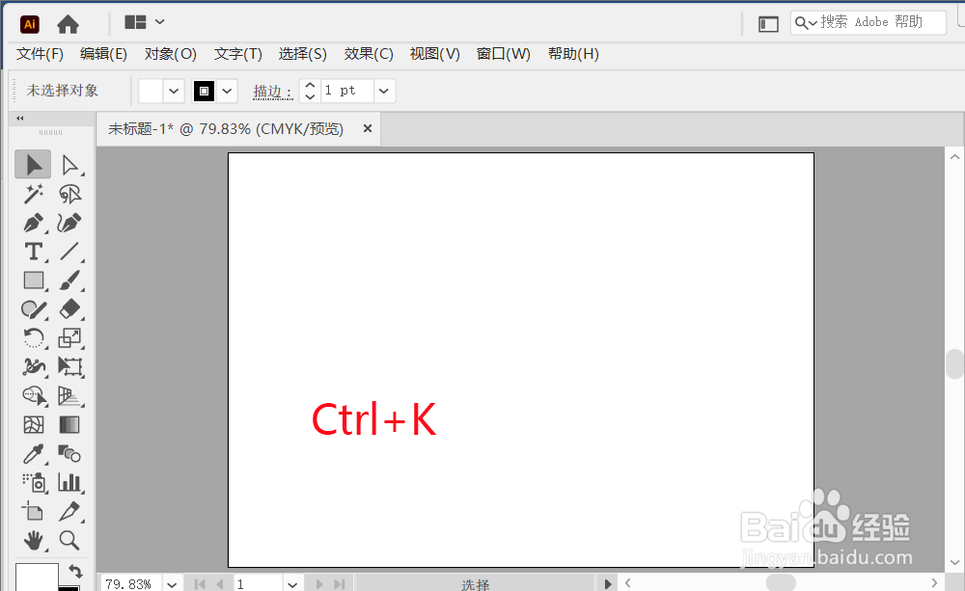Select the Lasso tool
965x591 pixels.
coord(69,195)
